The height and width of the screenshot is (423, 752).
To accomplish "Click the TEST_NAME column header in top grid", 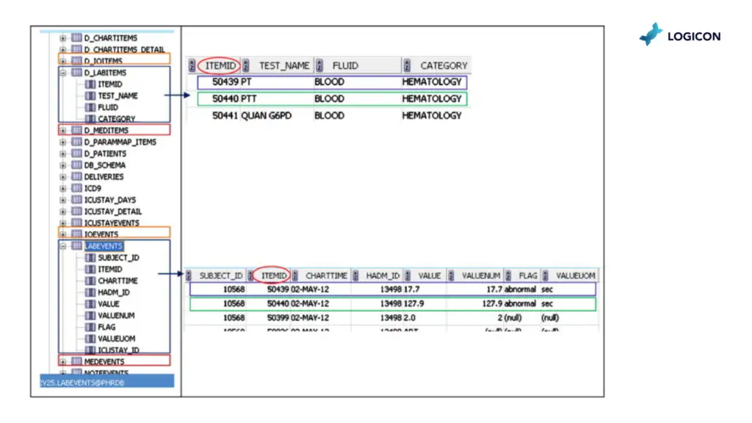I will coord(283,65).
